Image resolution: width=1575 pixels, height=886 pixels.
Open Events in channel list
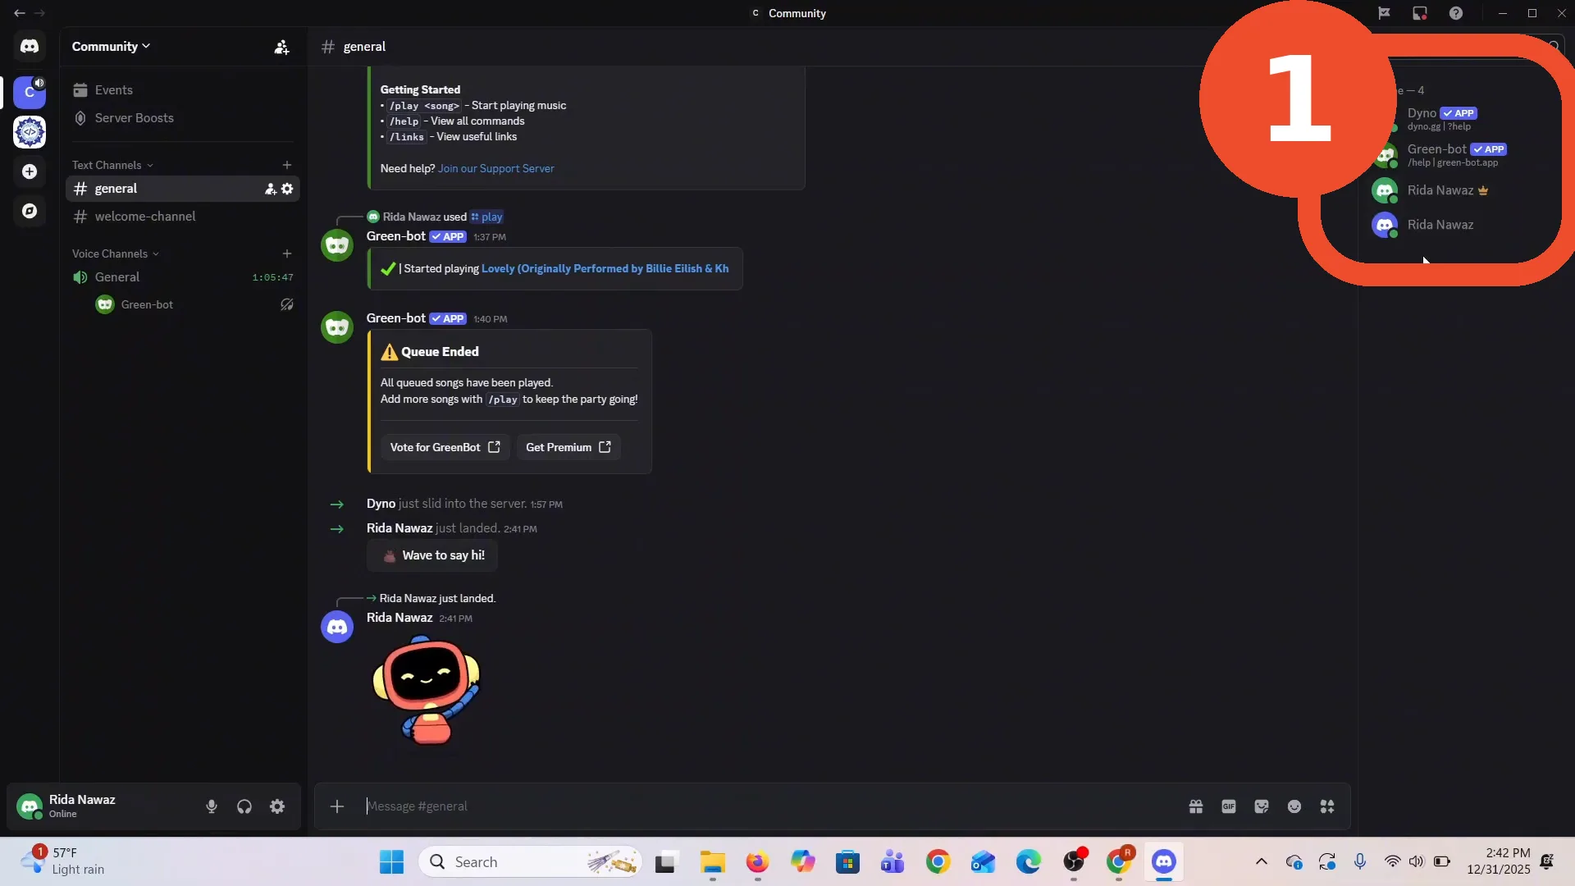pyautogui.click(x=182, y=90)
